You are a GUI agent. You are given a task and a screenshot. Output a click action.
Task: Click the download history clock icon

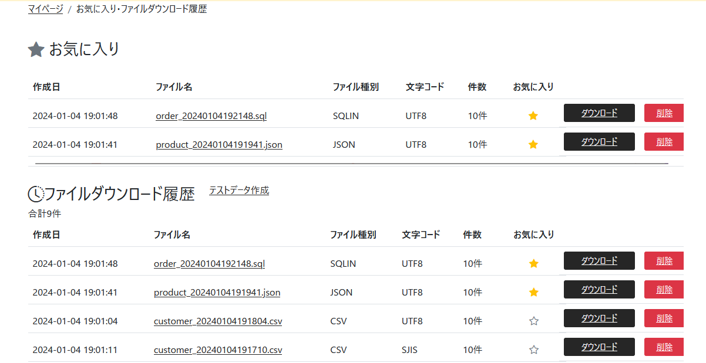click(x=36, y=194)
